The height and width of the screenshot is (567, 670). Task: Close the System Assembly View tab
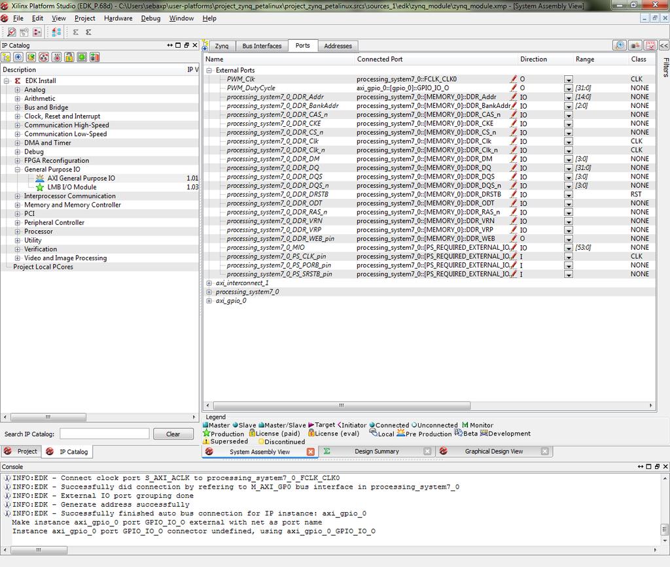coord(311,452)
